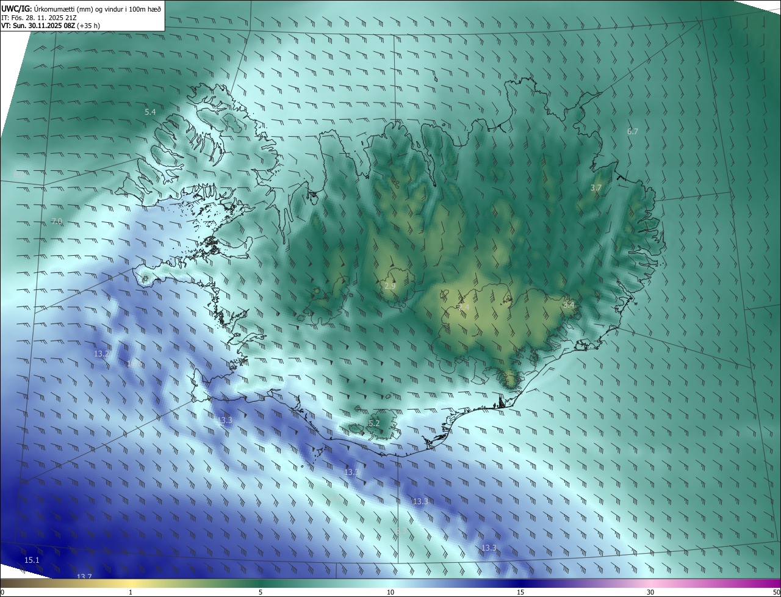
Task: Click the 2.4 value label on the map
Action: pos(464,307)
